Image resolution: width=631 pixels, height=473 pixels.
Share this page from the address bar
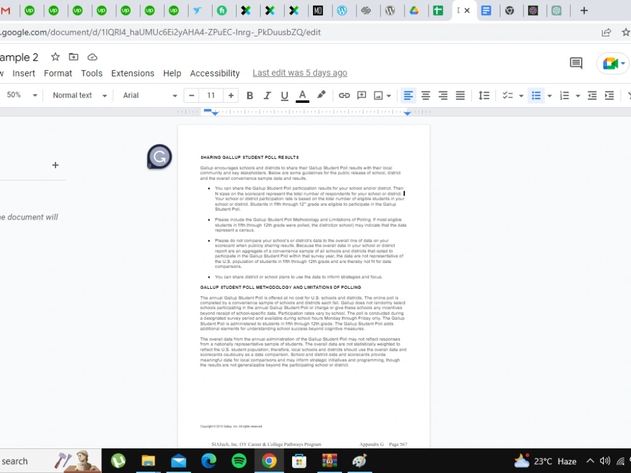(606, 33)
